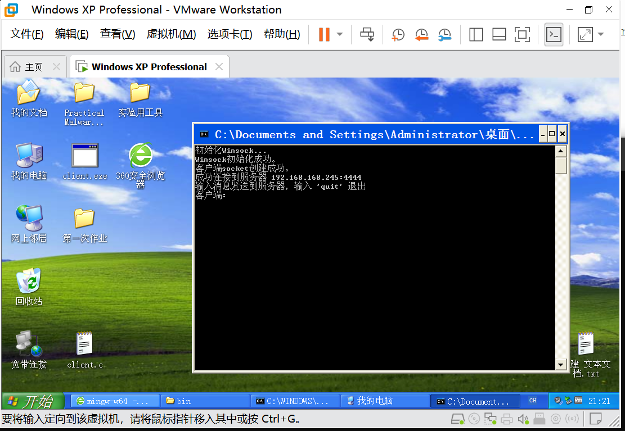The image size is (625, 431).
Task: Switch to the bin folder taskbar button
Action: coord(205,401)
